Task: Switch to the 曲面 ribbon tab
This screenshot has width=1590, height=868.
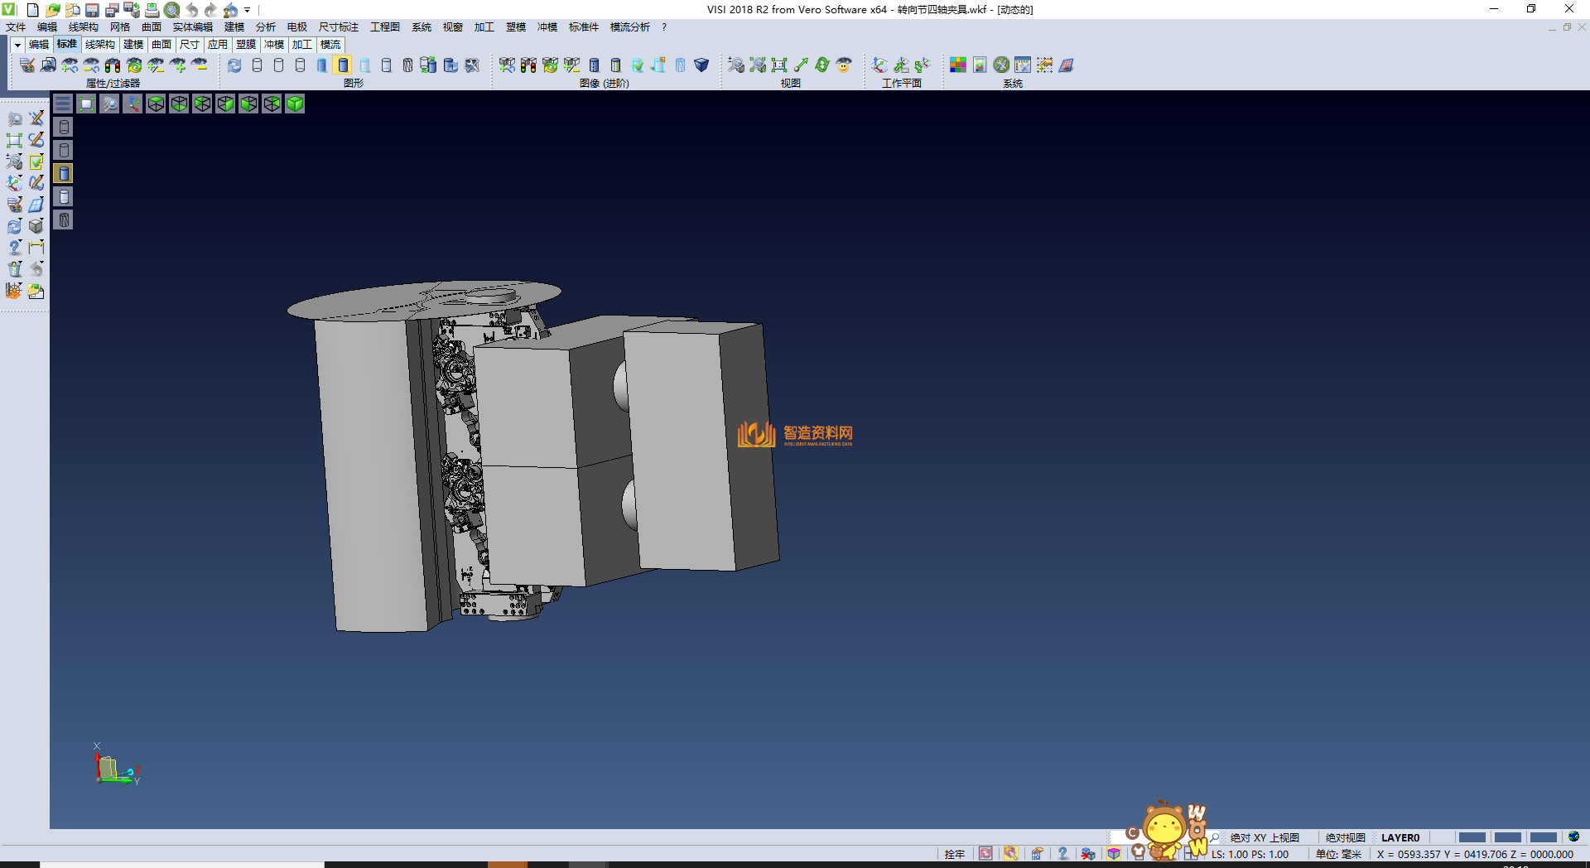Action: click(161, 45)
